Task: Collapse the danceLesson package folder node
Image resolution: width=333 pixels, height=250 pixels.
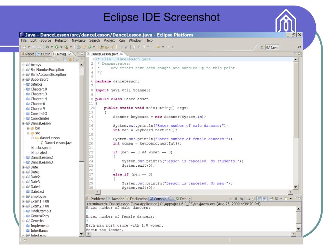Action: pos(33,138)
